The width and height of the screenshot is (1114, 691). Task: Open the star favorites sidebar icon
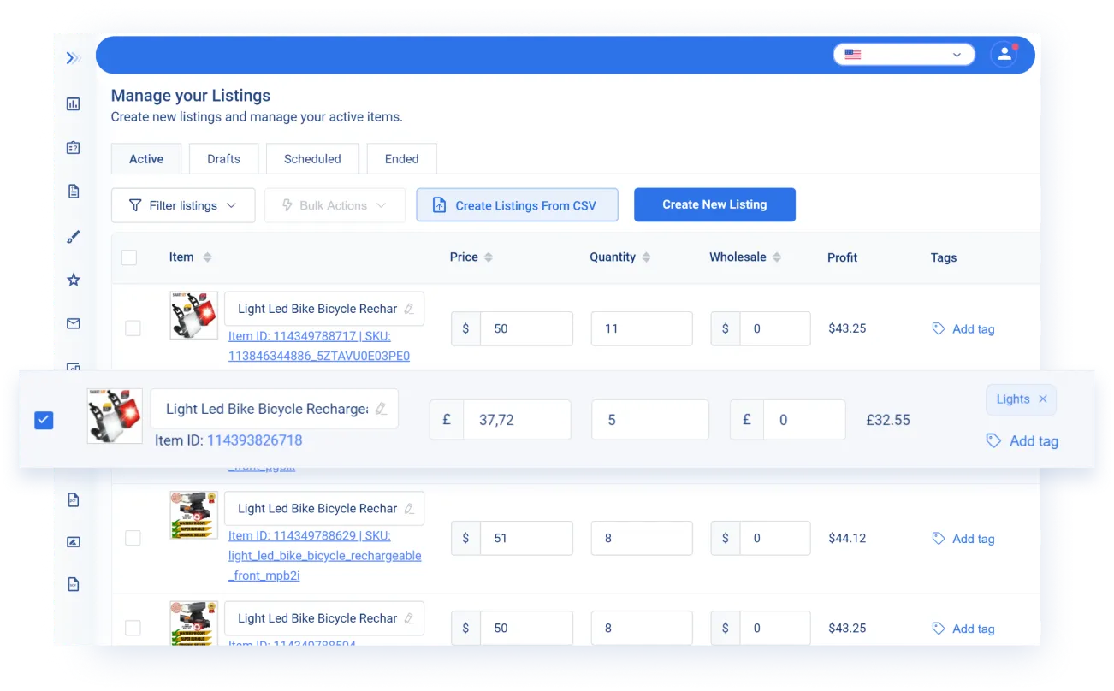click(x=73, y=280)
